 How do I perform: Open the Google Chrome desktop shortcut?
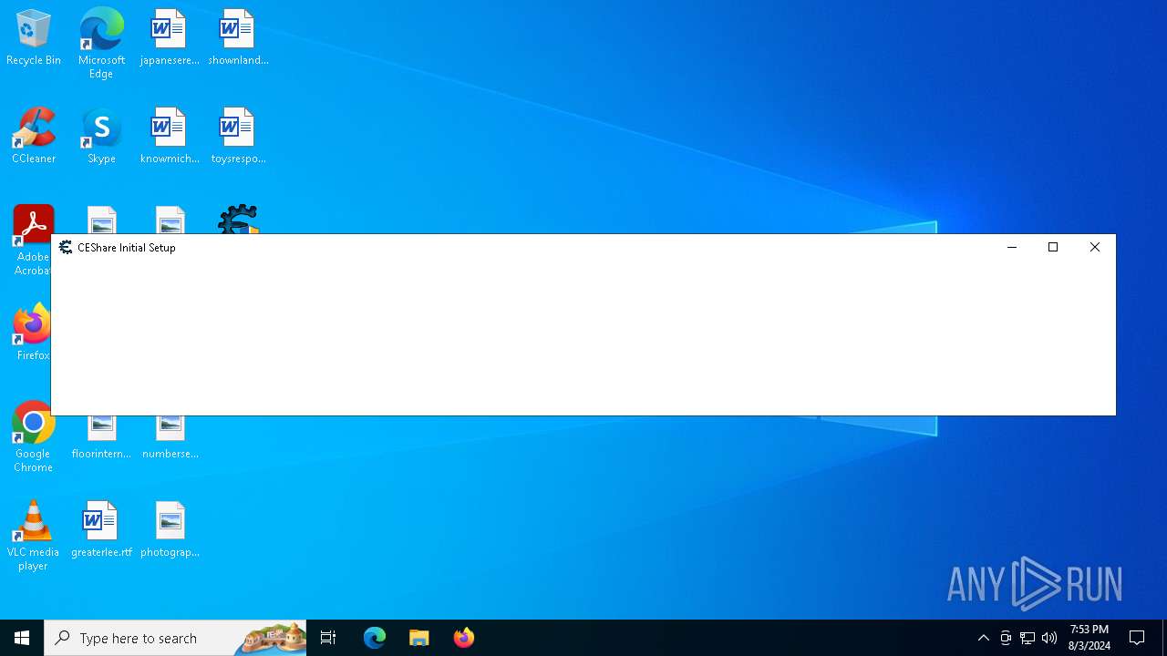click(33, 437)
